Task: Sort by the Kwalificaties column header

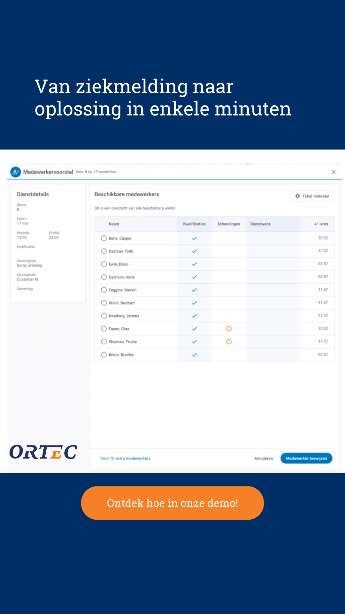Action: [194, 224]
